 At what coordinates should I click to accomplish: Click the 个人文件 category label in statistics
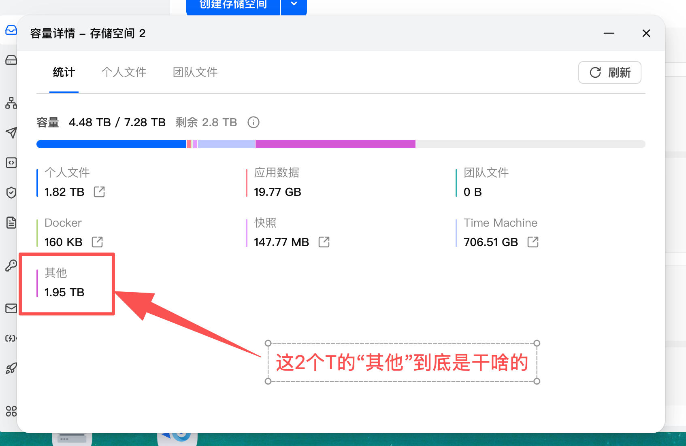coord(67,172)
